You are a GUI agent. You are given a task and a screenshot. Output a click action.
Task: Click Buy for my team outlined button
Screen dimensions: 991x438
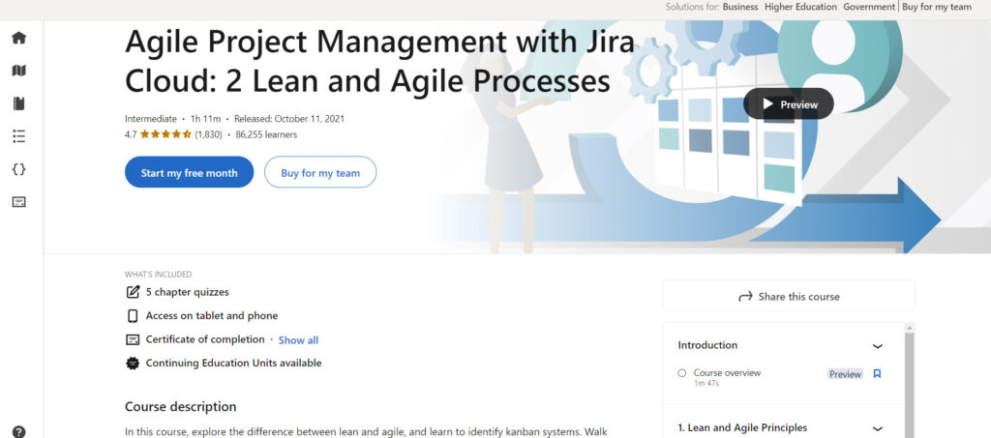click(320, 173)
